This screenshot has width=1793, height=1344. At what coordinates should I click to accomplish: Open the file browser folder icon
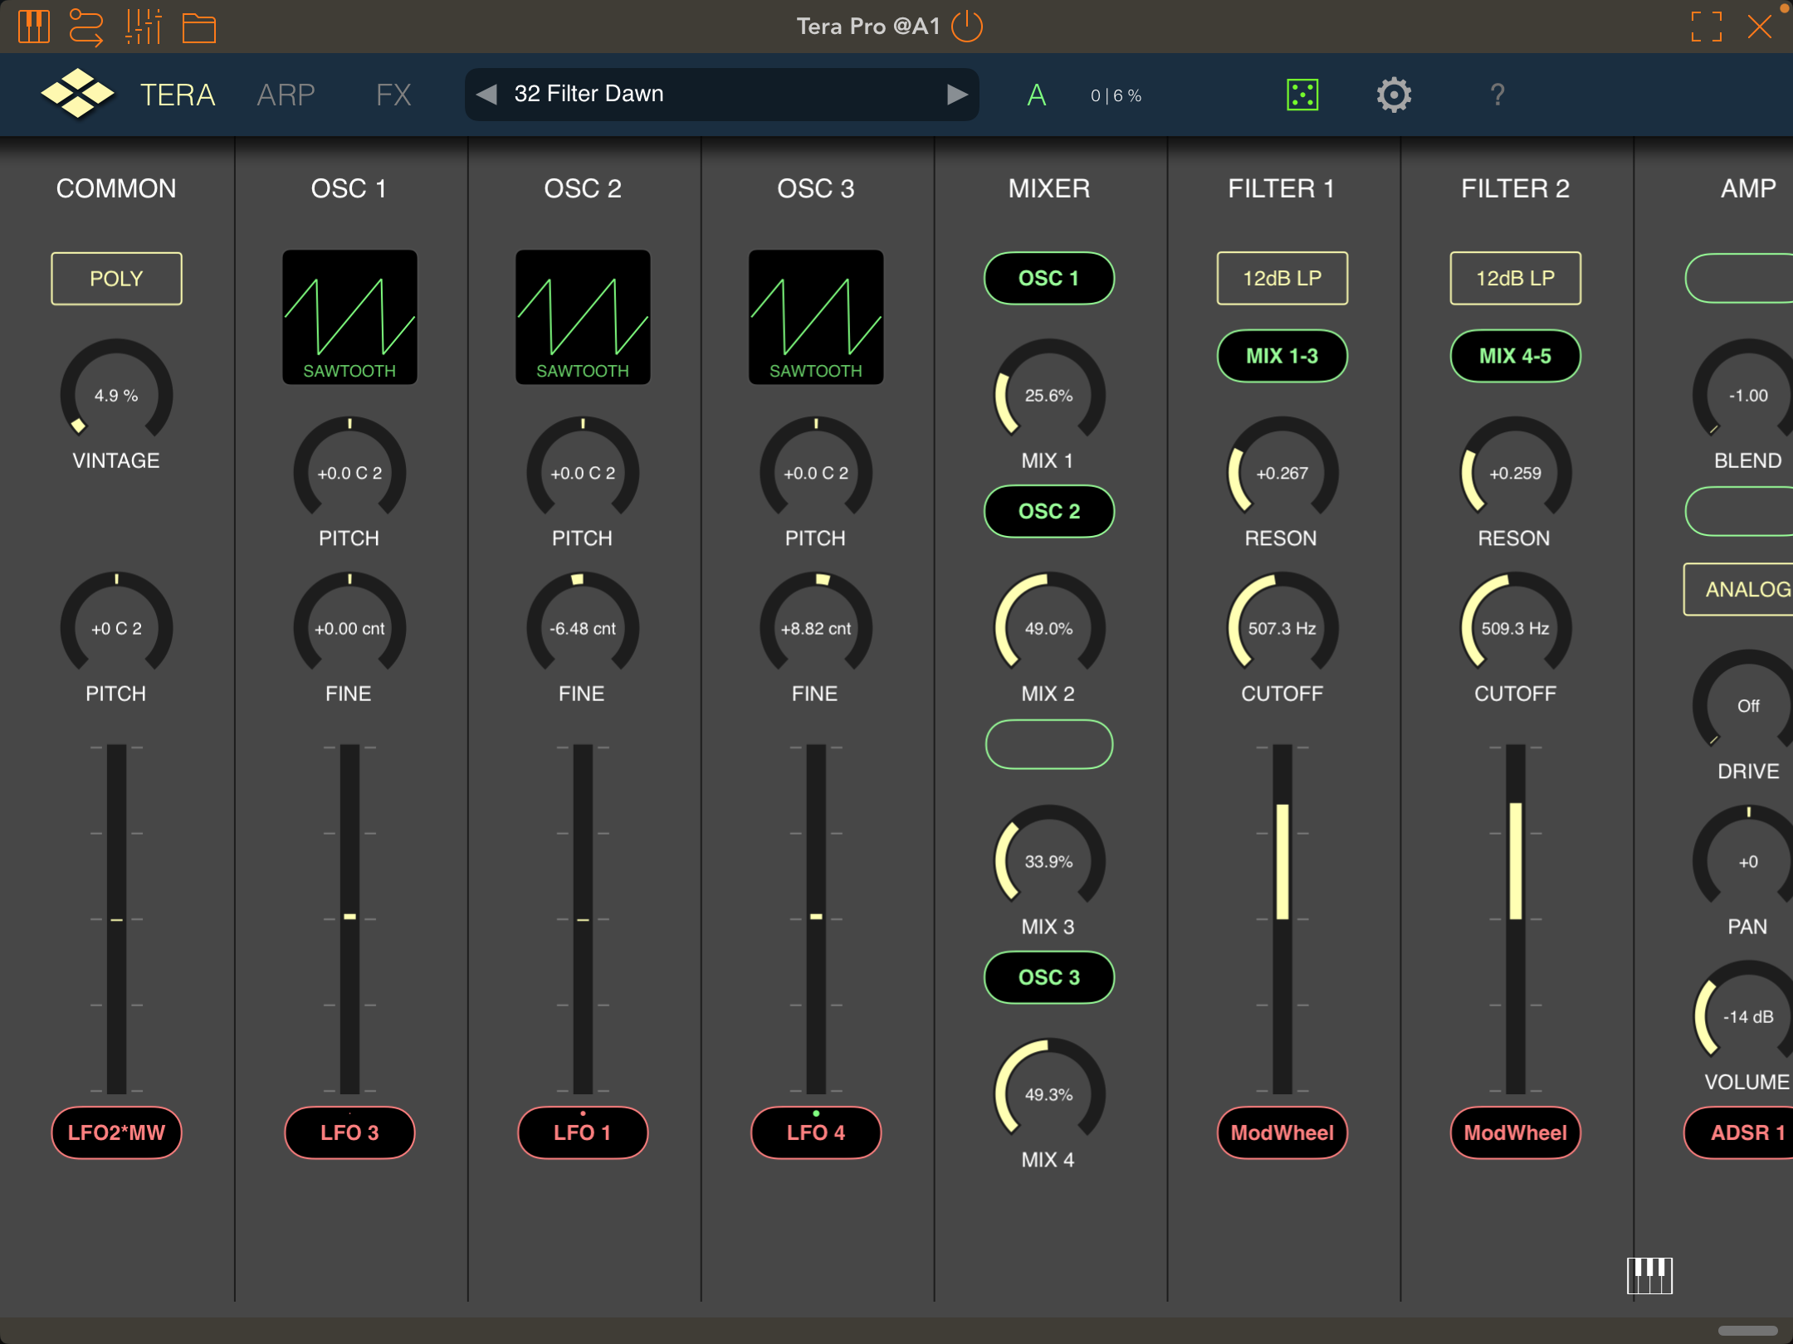(199, 28)
